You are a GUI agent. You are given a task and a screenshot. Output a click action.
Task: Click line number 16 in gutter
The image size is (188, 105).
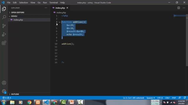coord(56,62)
